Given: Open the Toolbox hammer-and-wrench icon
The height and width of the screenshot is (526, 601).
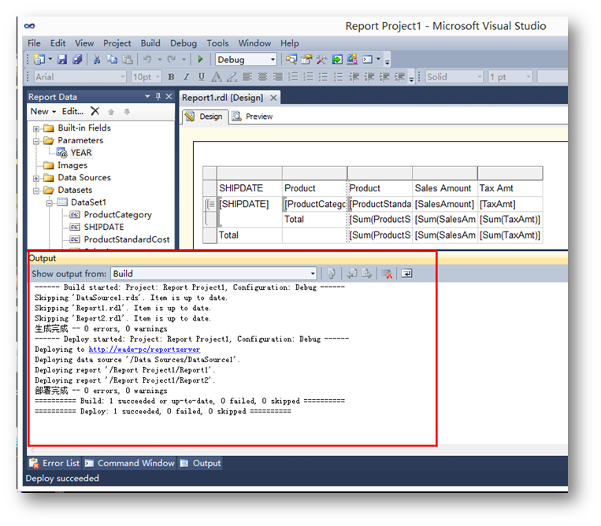Looking at the screenshot, I should (321, 59).
